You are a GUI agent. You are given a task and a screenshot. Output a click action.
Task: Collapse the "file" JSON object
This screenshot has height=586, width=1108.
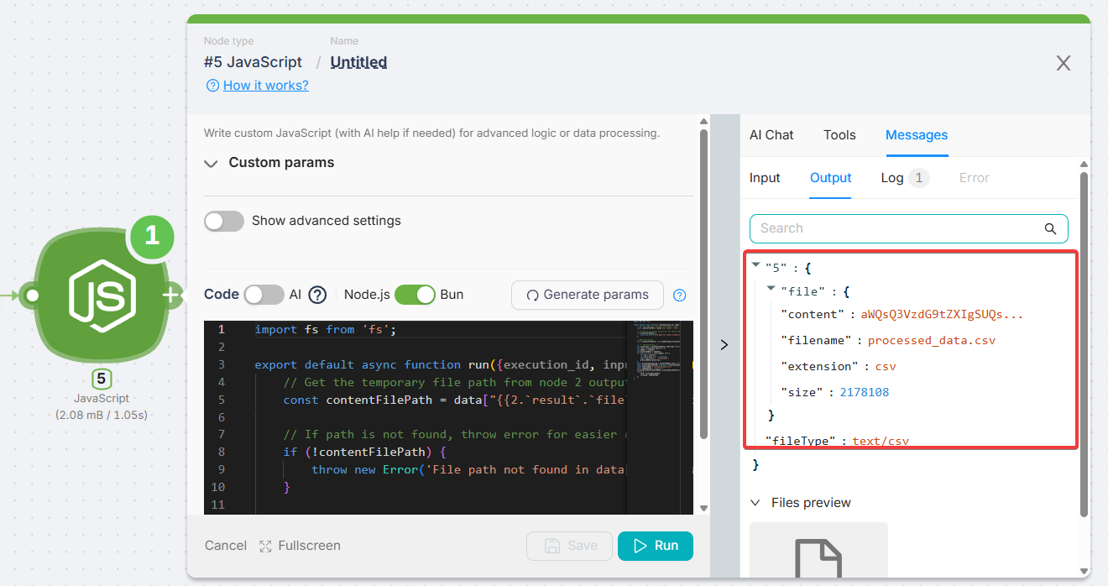point(771,289)
